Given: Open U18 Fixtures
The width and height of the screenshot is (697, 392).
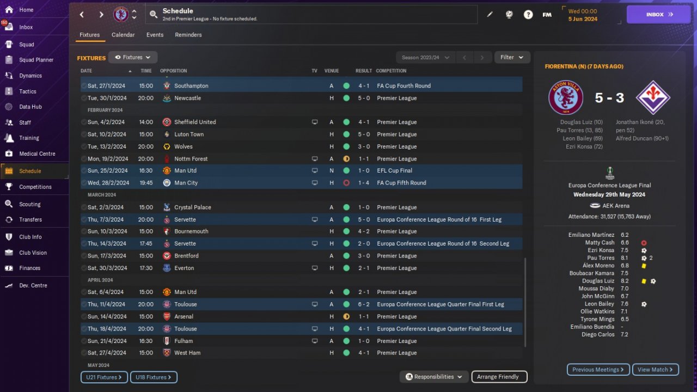Looking at the screenshot, I should coord(154,377).
